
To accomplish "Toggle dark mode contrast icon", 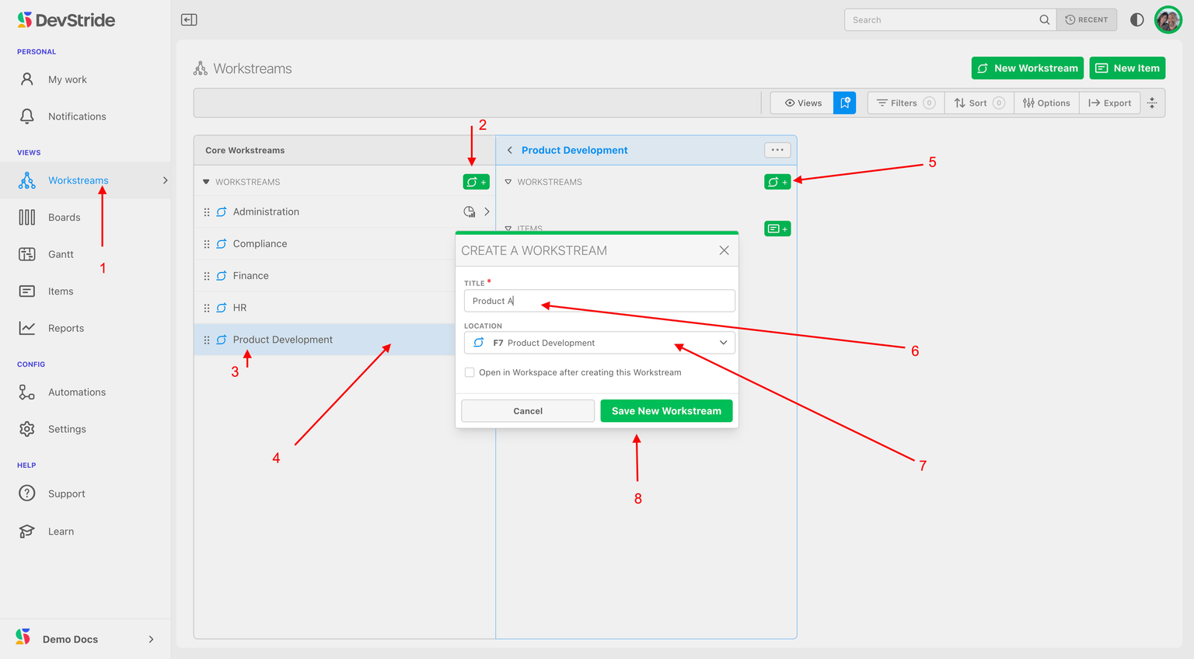I will click(1136, 20).
